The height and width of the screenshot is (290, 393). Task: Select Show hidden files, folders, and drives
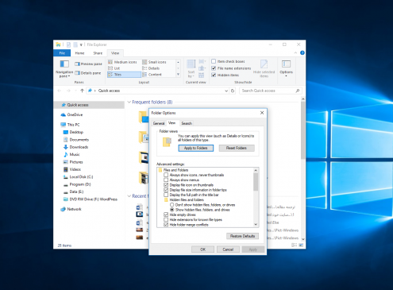click(172, 210)
